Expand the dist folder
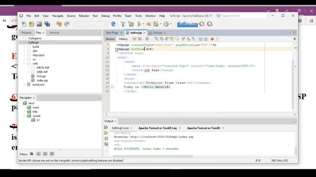 (x=25, y=51)
